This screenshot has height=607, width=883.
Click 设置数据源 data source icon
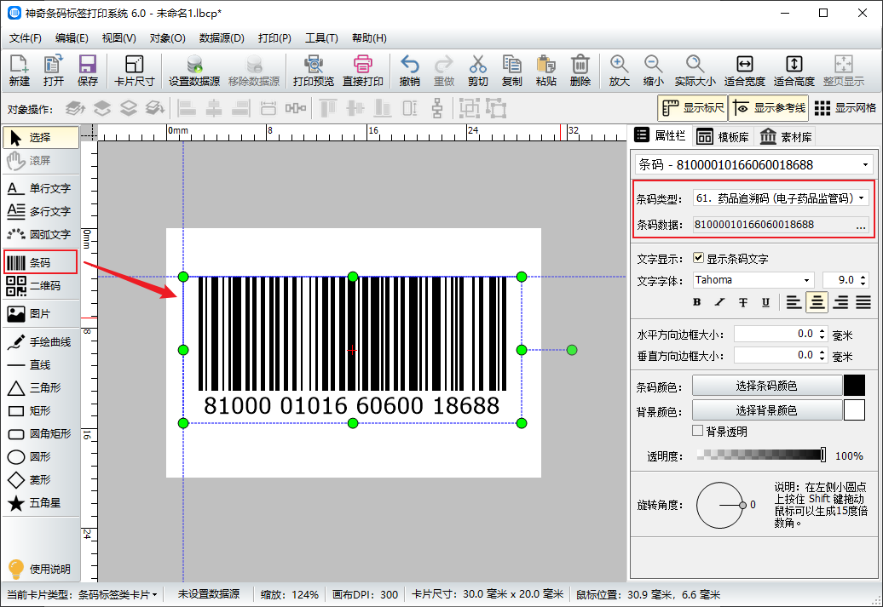[x=194, y=71]
